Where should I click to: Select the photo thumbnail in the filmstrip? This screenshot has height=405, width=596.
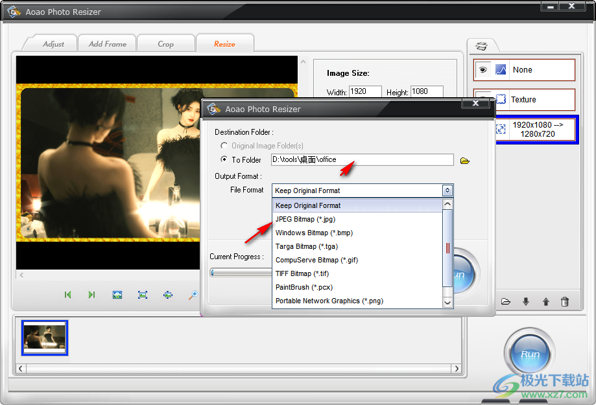click(44, 337)
